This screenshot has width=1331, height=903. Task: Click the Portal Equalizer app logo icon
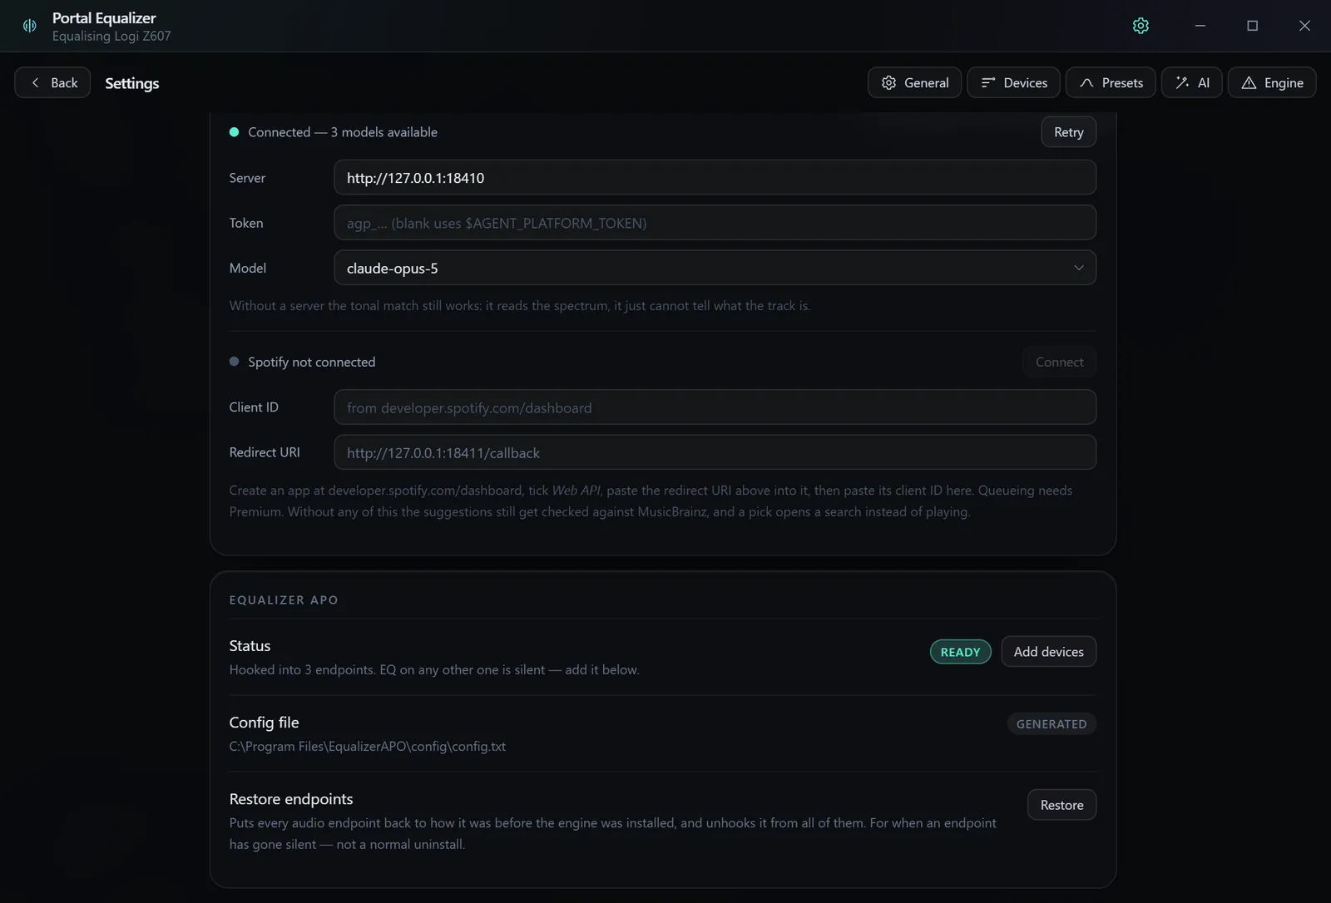point(30,26)
